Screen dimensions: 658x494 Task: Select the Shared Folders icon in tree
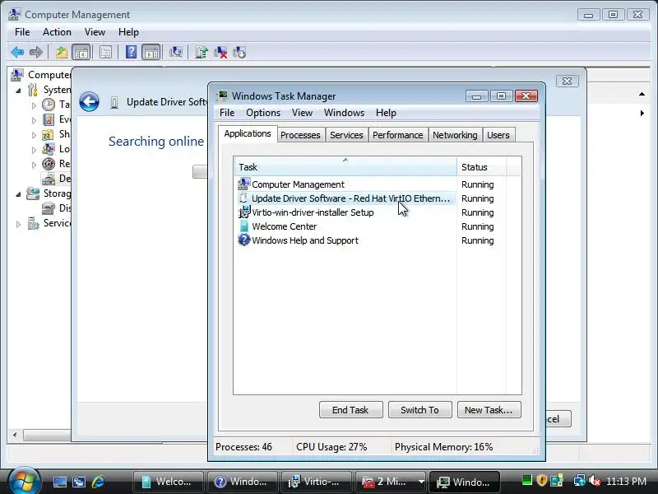point(48,135)
